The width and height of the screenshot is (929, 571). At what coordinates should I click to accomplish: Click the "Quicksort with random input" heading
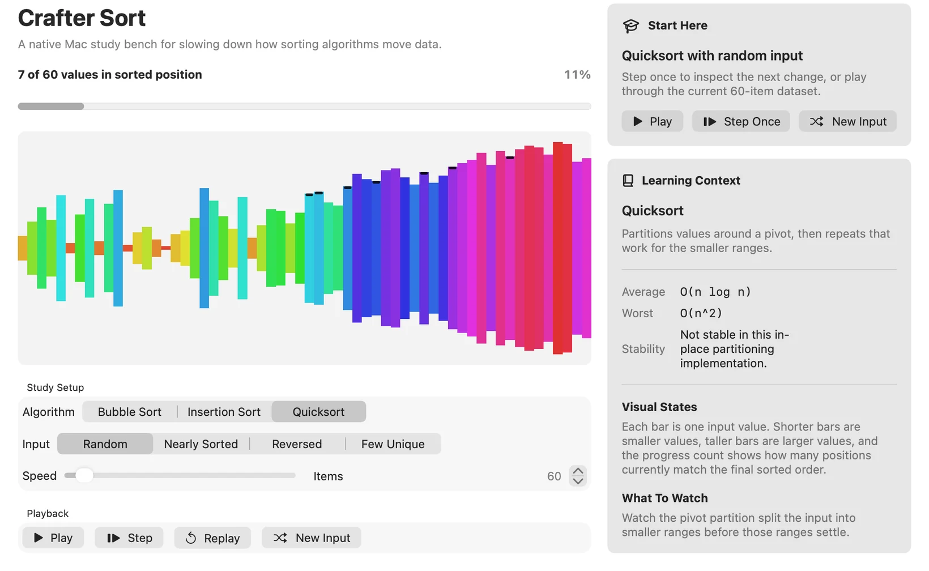pyautogui.click(x=712, y=56)
